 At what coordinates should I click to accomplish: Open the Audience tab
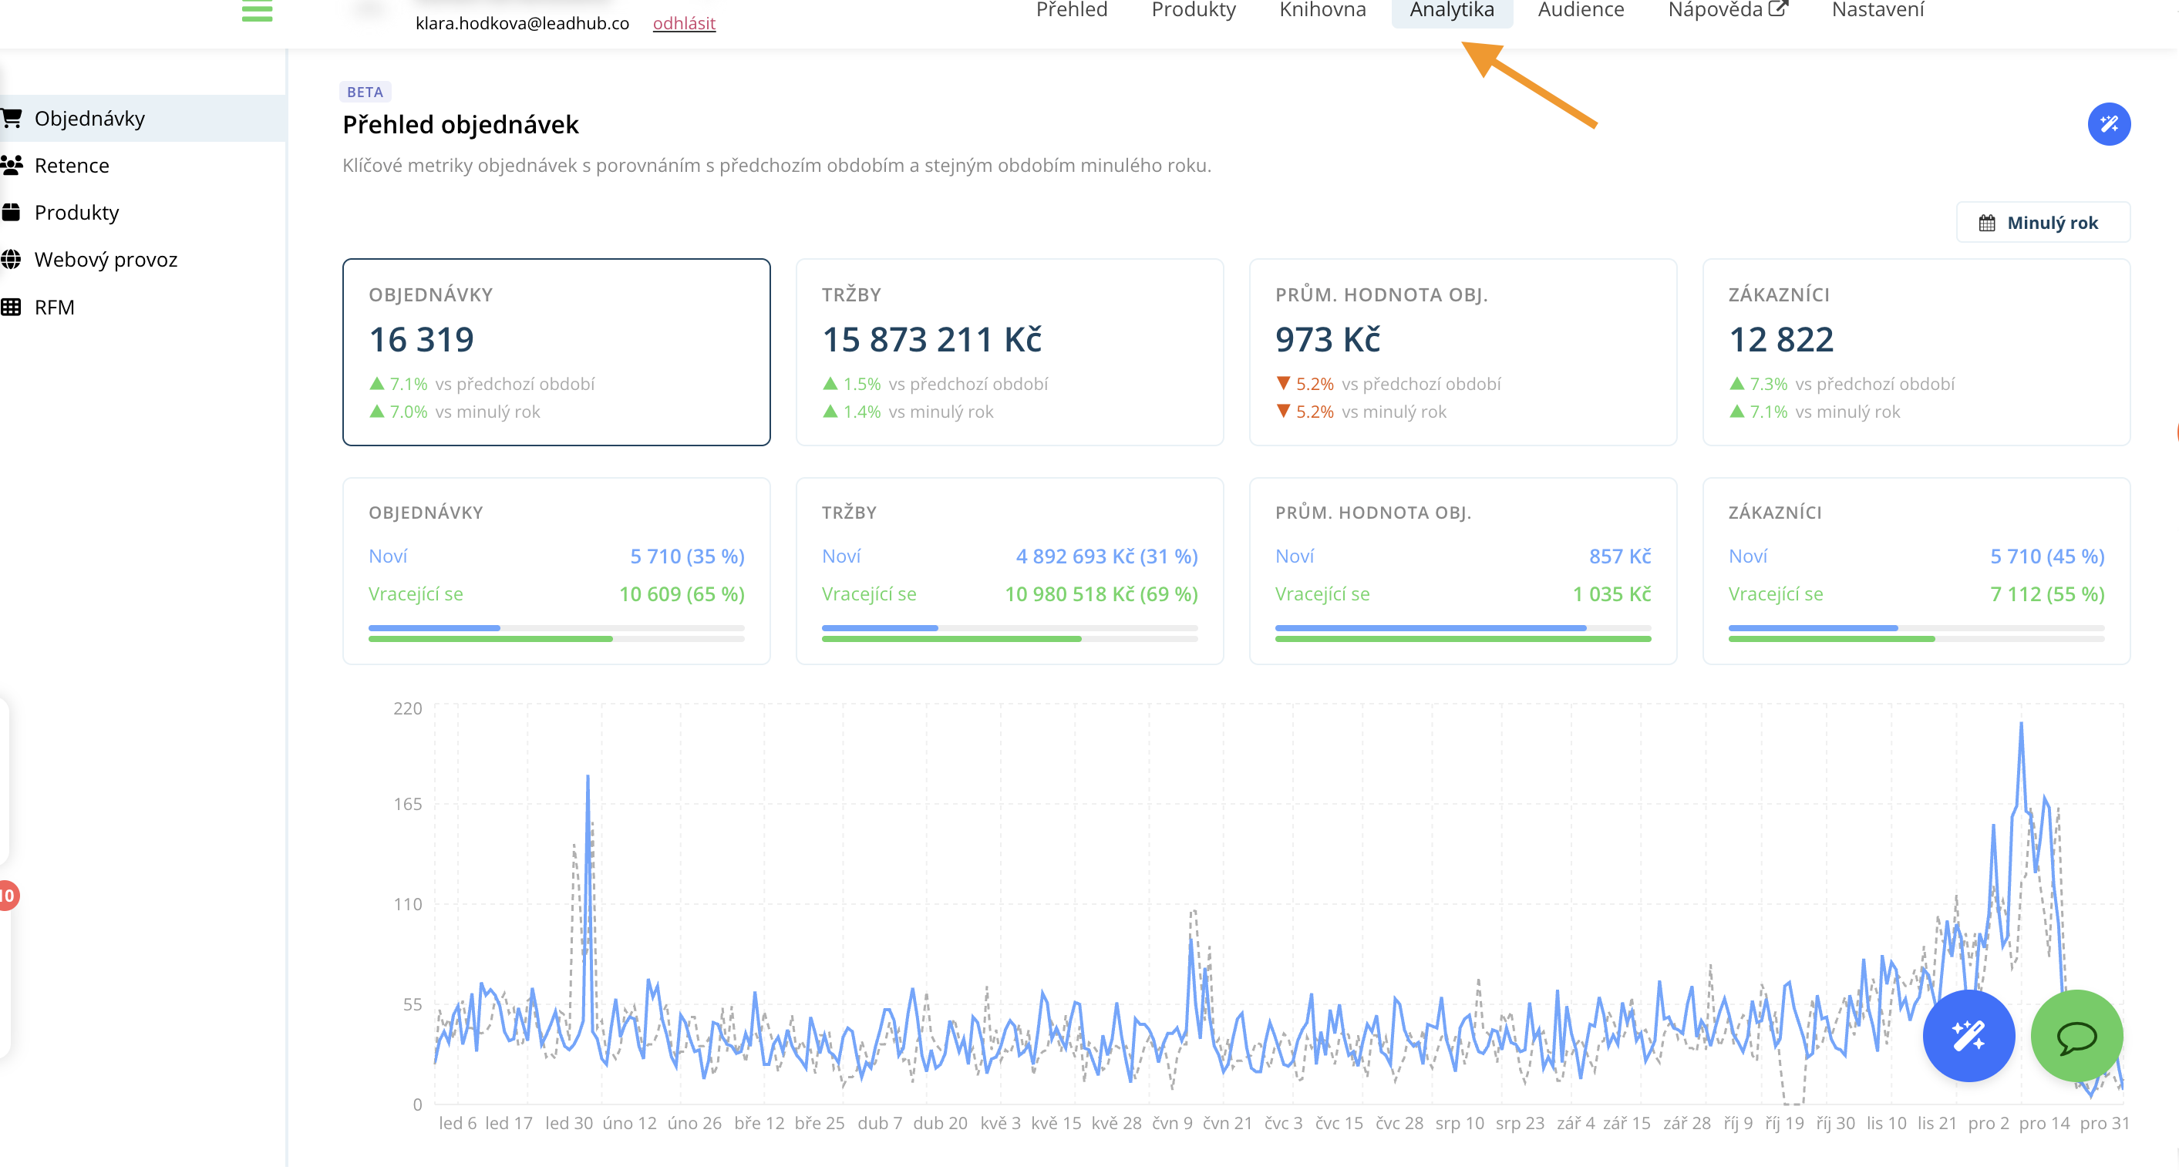[1580, 10]
